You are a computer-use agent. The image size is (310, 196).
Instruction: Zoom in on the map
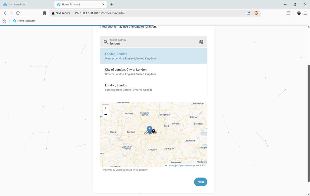pyautogui.click(x=106, y=108)
